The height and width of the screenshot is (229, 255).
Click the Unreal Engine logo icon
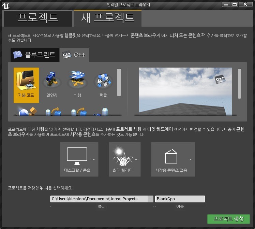(x=6, y=6)
